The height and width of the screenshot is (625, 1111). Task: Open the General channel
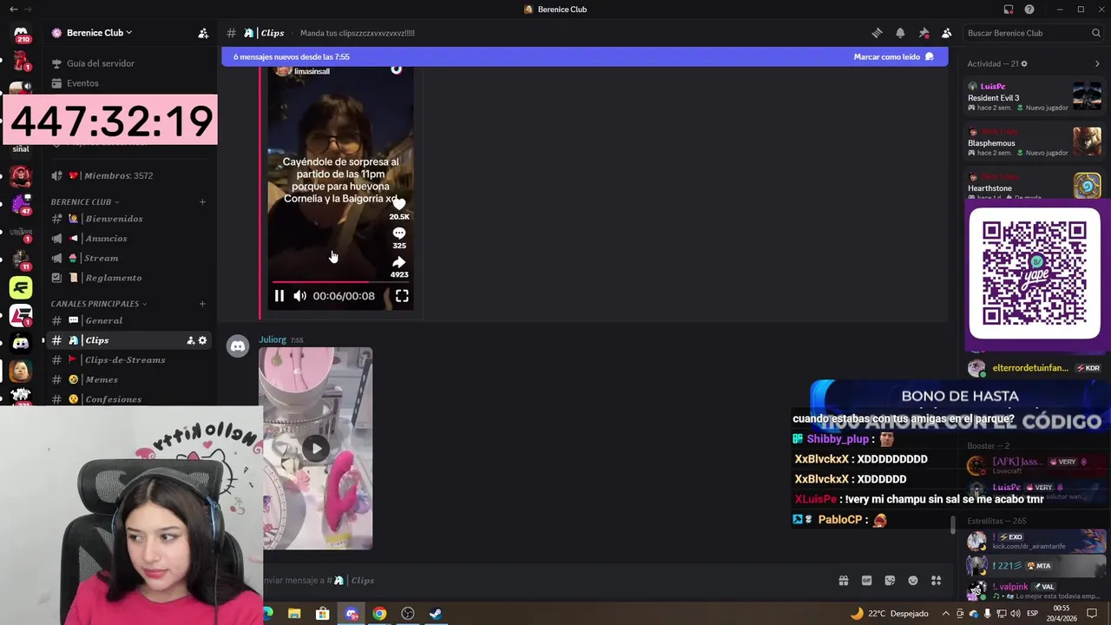click(x=103, y=320)
